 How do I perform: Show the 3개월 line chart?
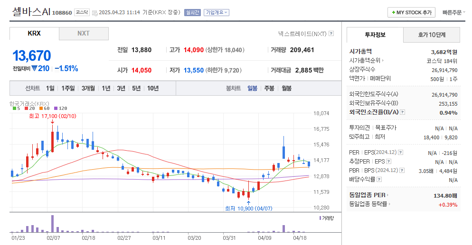pyautogui.click(x=88, y=88)
